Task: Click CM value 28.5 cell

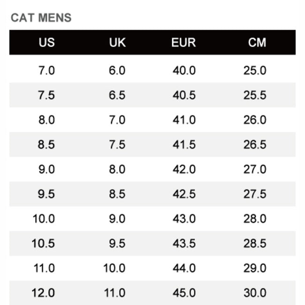Action: tap(255, 244)
